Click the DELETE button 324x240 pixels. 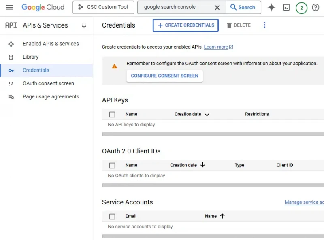(x=239, y=25)
